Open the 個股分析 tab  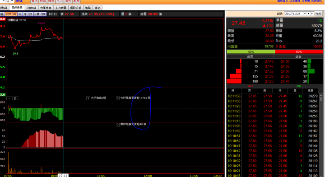(x=76, y=8)
